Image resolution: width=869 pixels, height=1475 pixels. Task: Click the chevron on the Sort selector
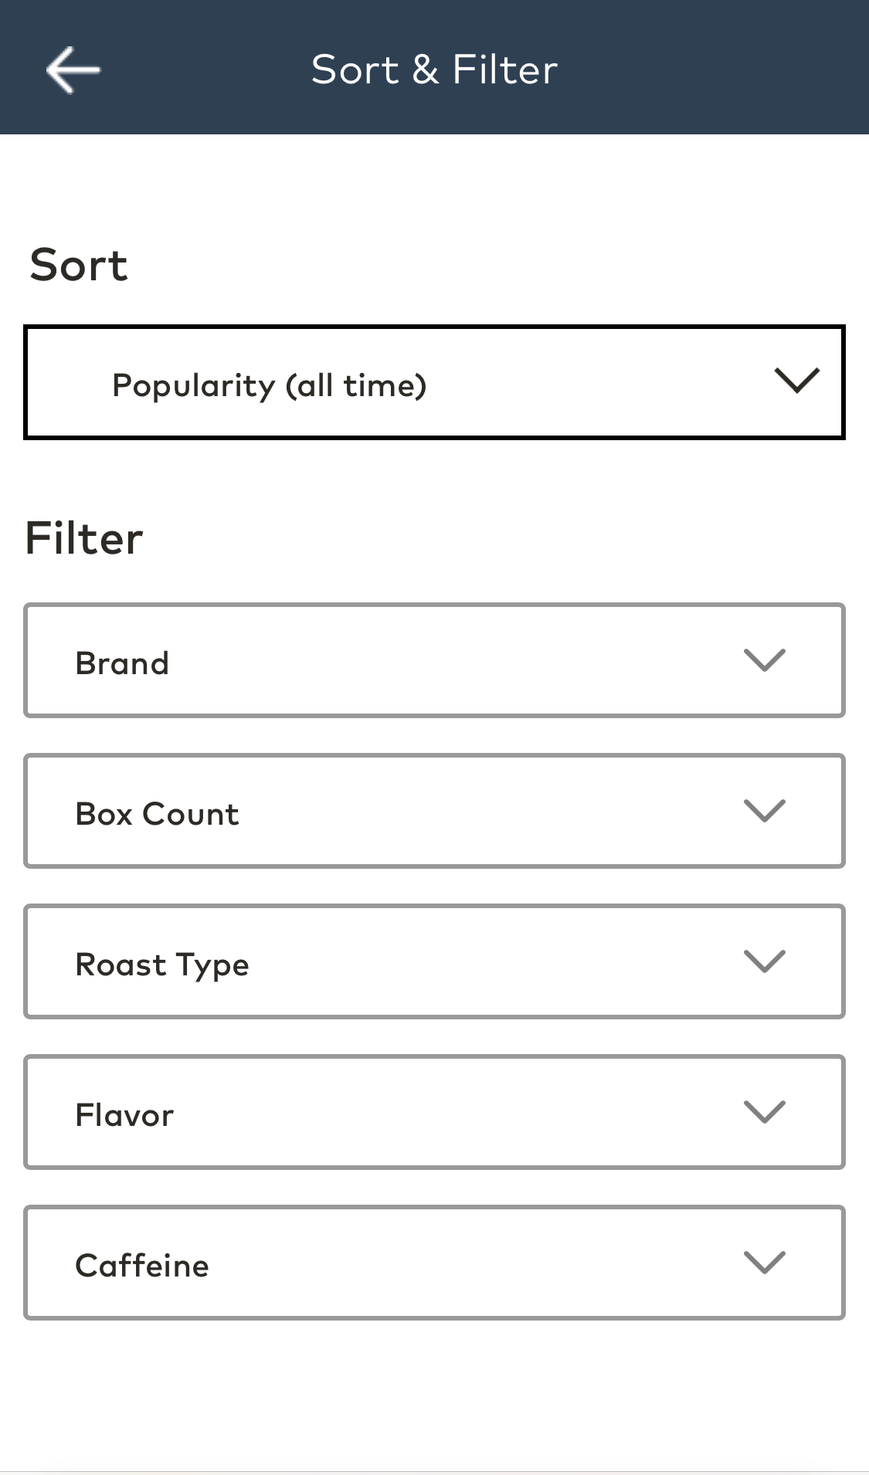click(x=796, y=380)
